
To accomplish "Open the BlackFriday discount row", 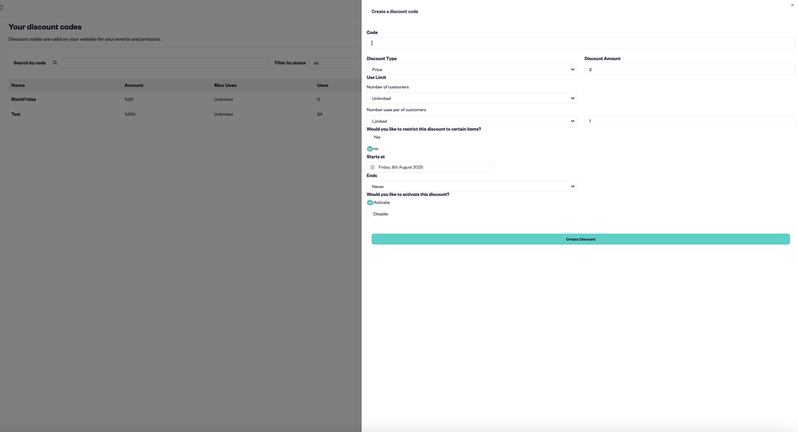I will click(24, 99).
